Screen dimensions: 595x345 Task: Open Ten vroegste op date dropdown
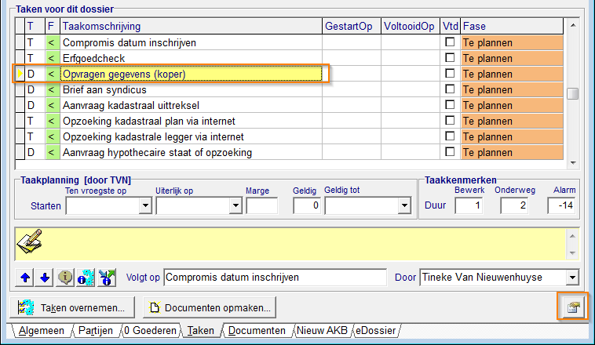[x=145, y=206]
